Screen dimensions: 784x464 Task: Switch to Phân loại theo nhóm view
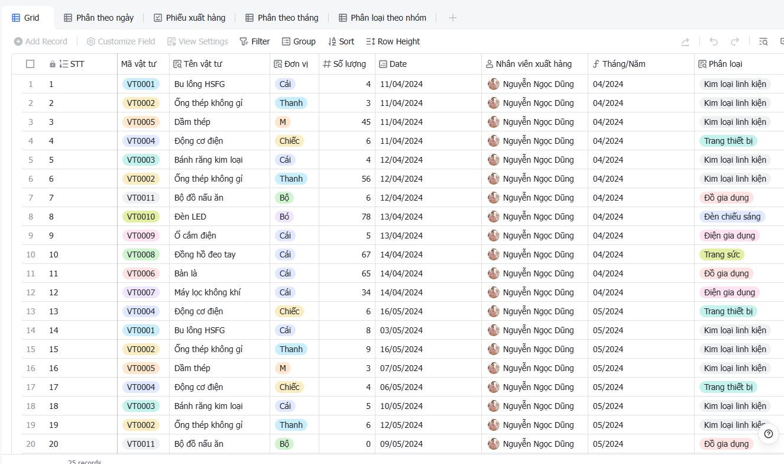click(x=383, y=18)
